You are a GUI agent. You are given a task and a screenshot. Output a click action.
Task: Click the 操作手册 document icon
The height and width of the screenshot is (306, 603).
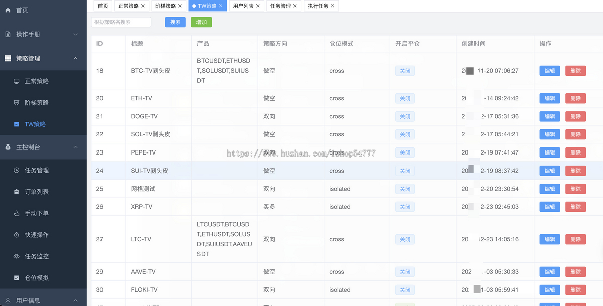click(8, 34)
